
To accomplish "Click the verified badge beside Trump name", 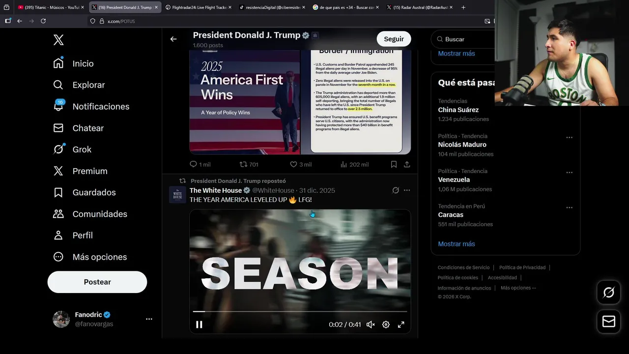I will click(306, 35).
